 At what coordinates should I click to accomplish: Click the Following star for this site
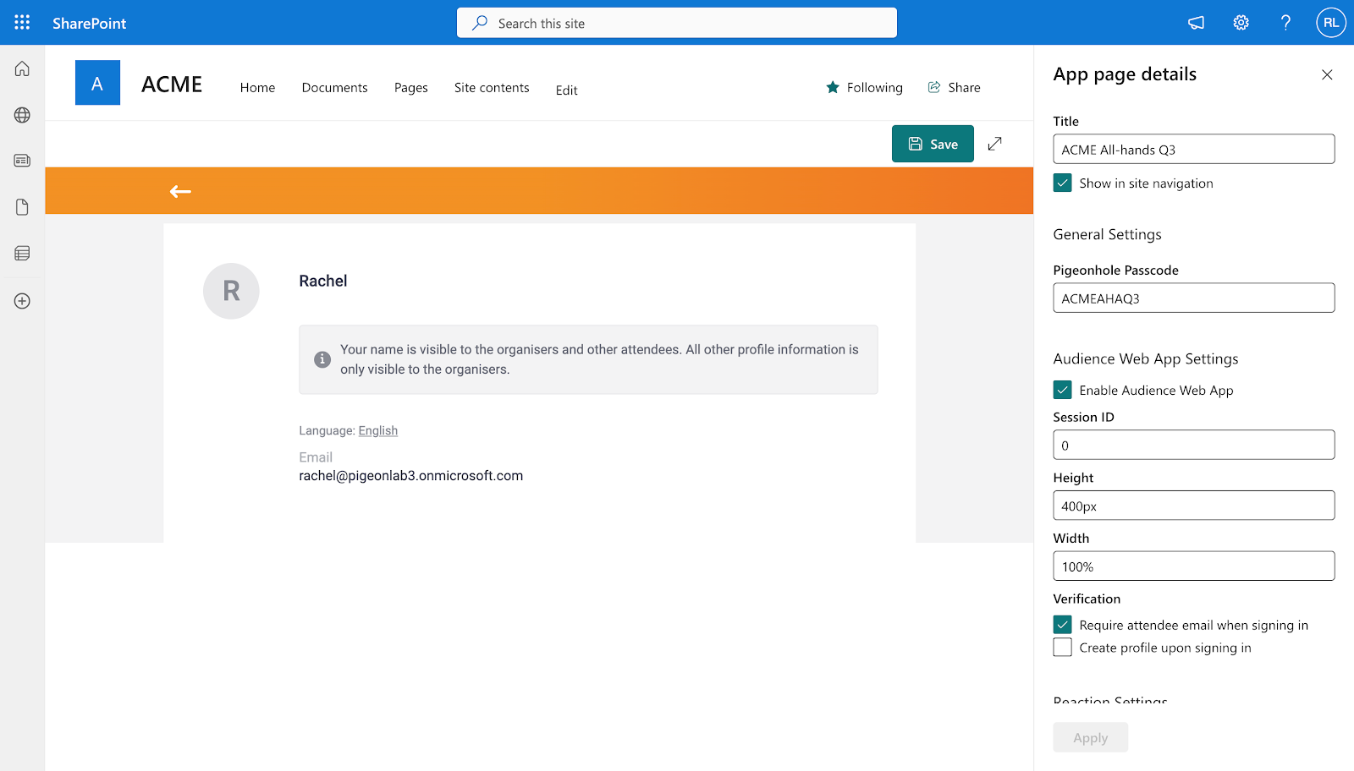[x=864, y=87]
